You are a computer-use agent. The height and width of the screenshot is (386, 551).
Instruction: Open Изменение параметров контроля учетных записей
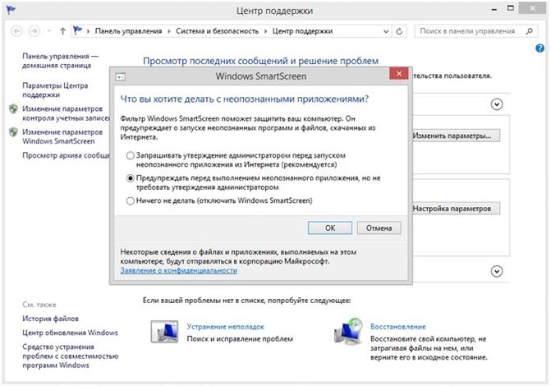(66, 113)
